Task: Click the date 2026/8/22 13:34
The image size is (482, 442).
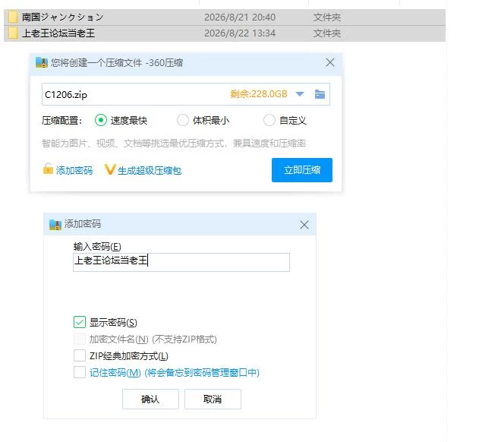Action: click(240, 33)
